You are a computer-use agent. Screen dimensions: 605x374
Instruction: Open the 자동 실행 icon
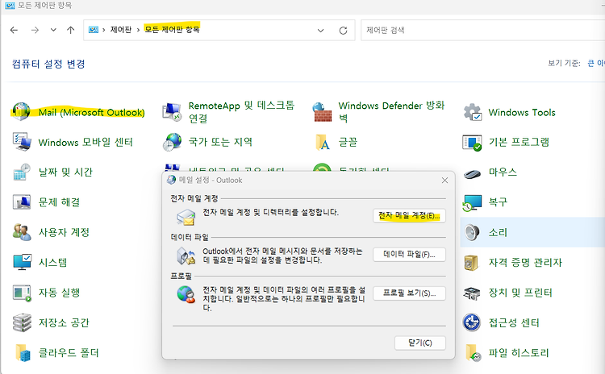(22, 293)
